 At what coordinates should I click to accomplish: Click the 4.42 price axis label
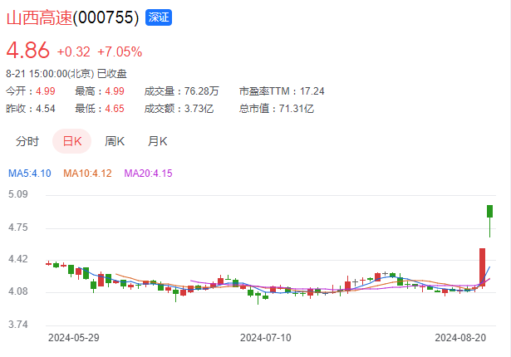[x=18, y=259]
